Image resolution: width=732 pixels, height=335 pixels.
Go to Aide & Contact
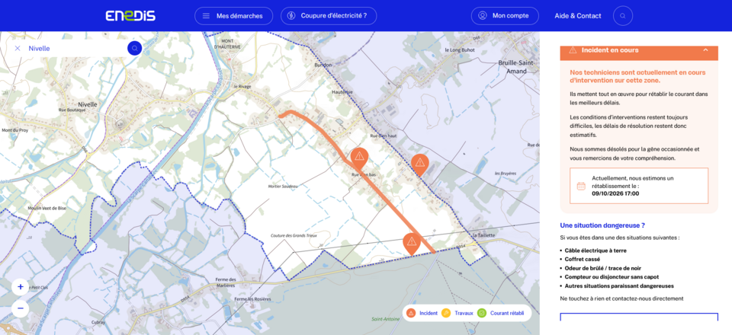pos(577,16)
